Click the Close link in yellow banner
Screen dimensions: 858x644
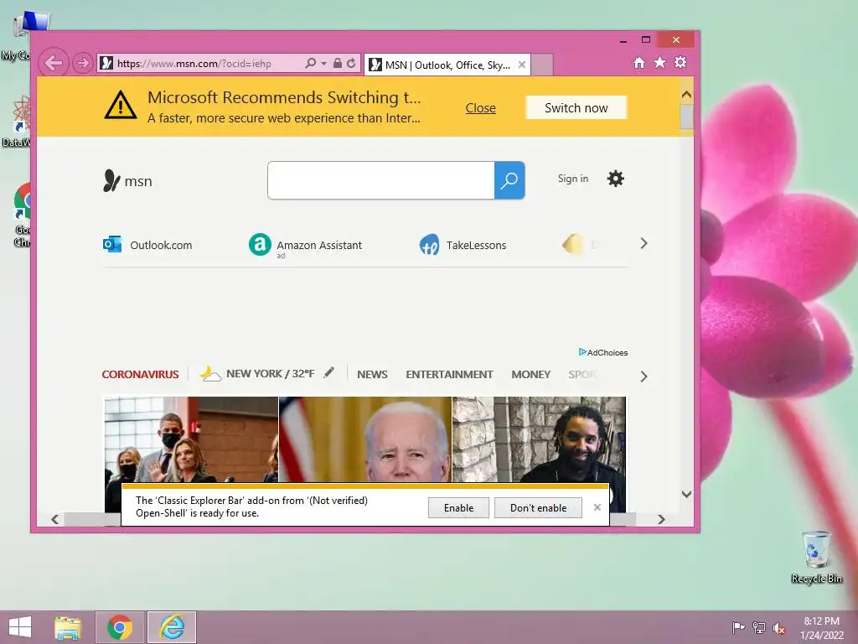480,108
